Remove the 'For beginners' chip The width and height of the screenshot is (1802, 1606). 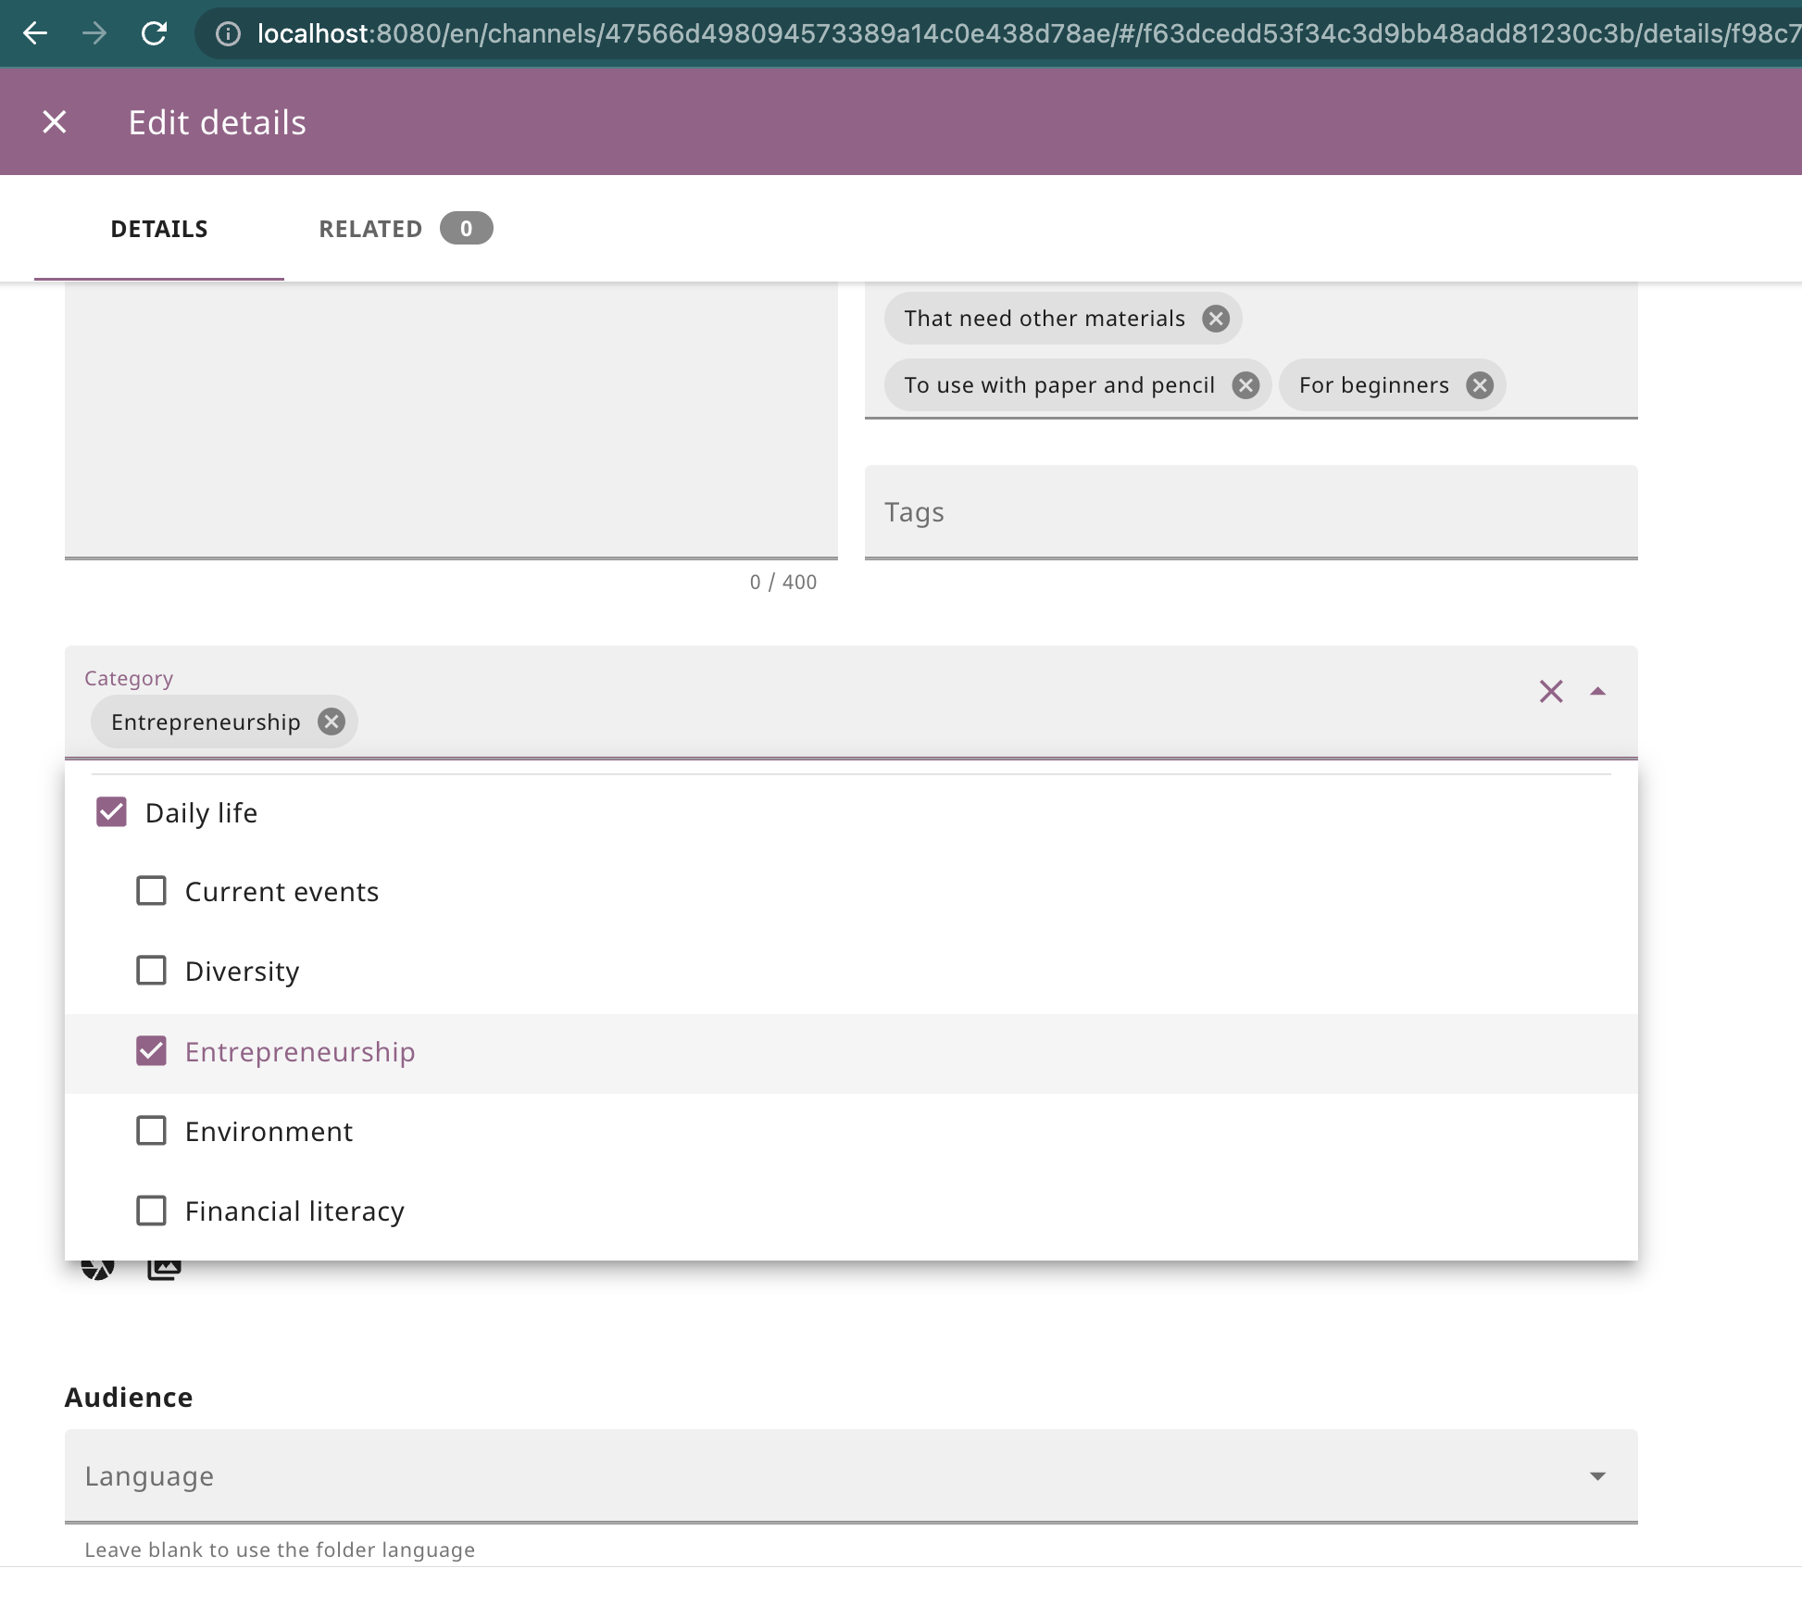(1480, 385)
